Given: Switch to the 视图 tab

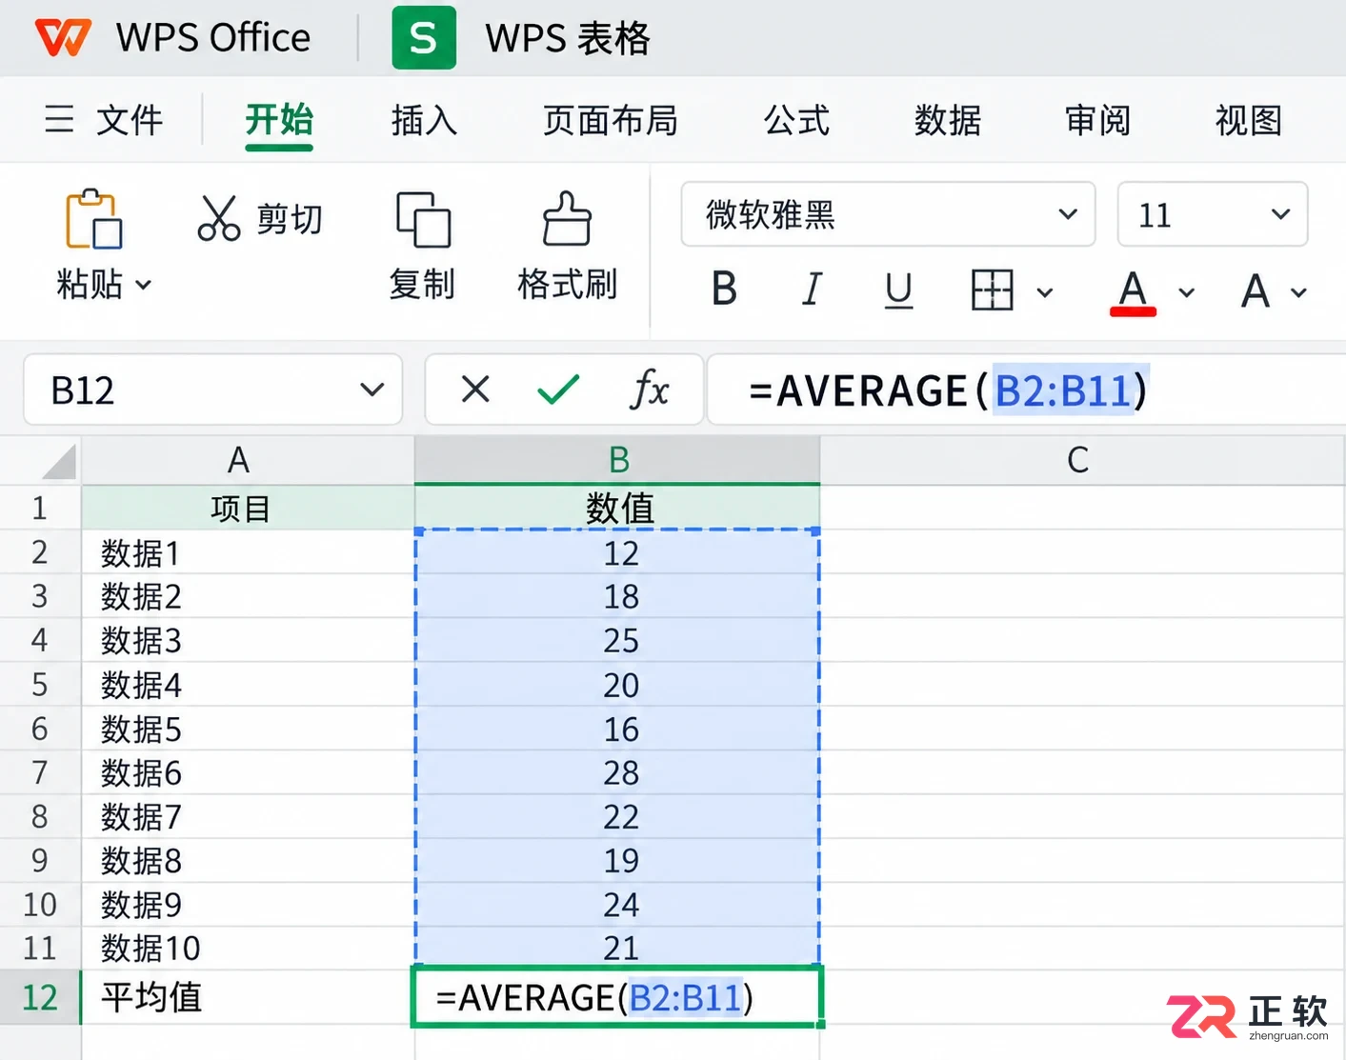Looking at the screenshot, I should tap(1249, 121).
